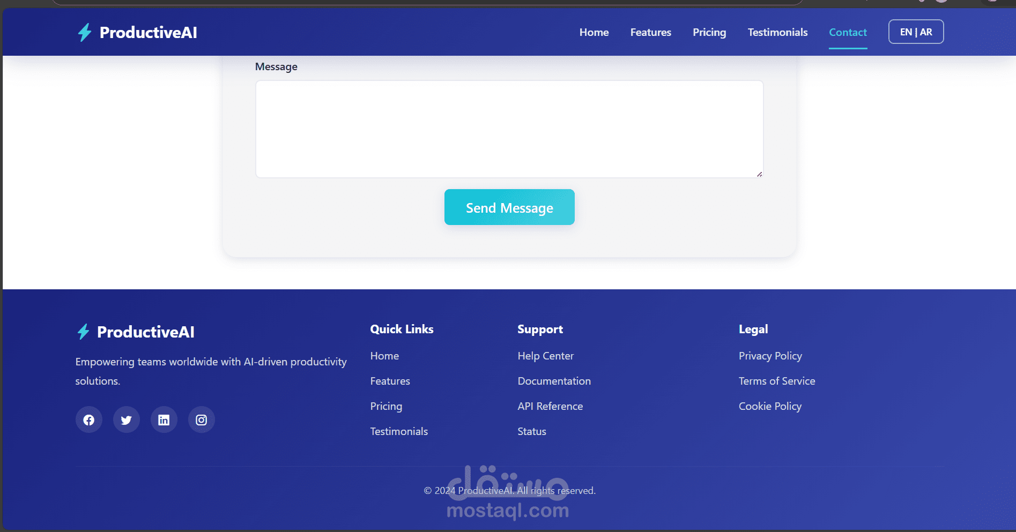Open the Documentation support link
The height and width of the screenshot is (532, 1016).
click(x=554, y=381)
